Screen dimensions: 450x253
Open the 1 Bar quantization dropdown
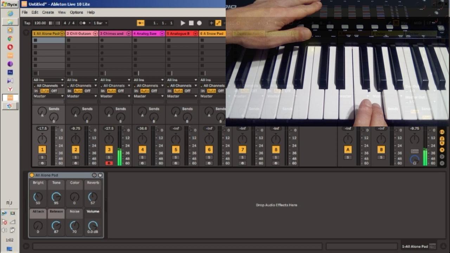(x=101, y=23)
